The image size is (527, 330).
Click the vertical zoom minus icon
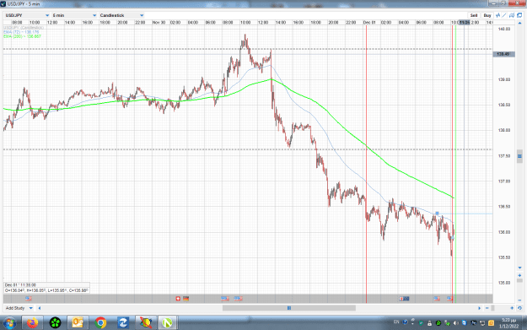[519, 300]
